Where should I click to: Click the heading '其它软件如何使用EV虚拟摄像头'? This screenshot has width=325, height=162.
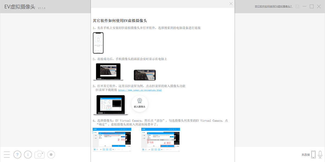pos(120,21)
